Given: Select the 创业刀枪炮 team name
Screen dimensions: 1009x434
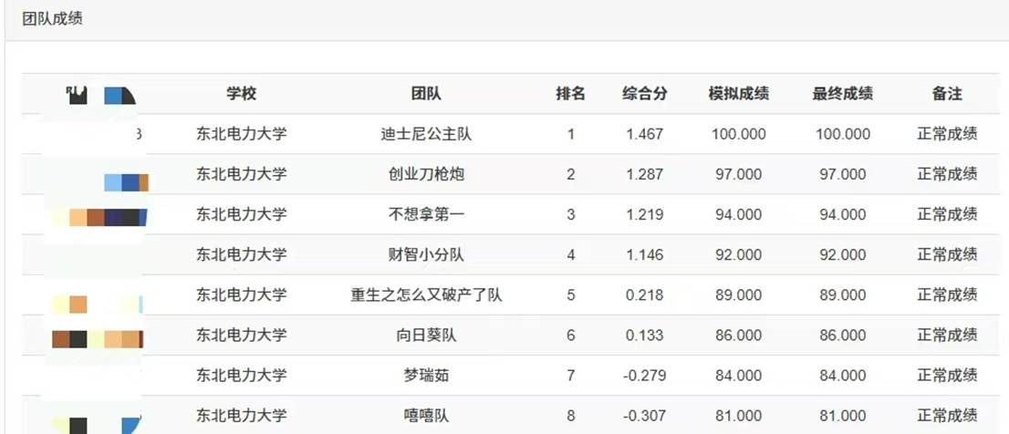Looking at the screenshot, I should click(x=426, y=174).
